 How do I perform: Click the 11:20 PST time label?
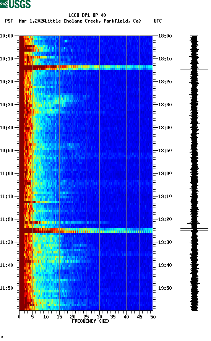click(6, 219)
